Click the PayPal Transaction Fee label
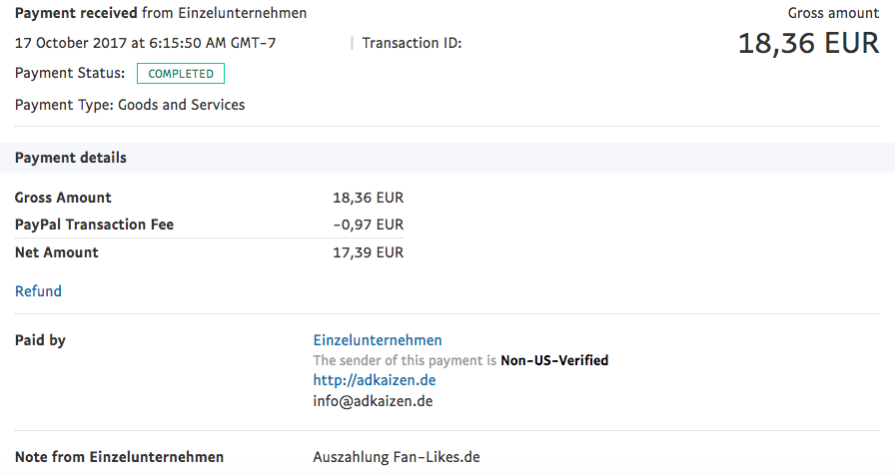 coord(95,225)
